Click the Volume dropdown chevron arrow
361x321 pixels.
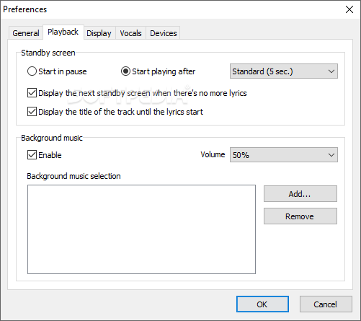coord(331,155)
